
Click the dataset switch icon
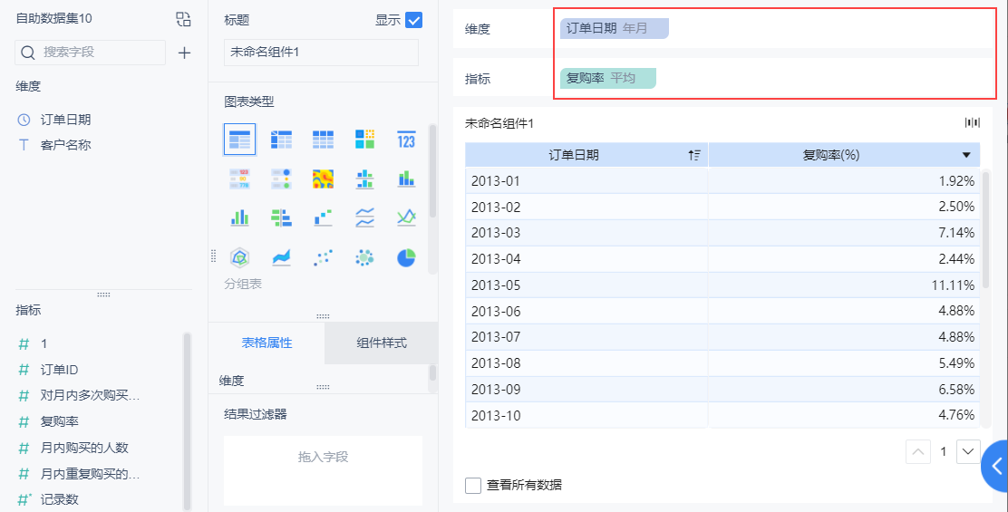pyautogui.click(x=183, y=19)
